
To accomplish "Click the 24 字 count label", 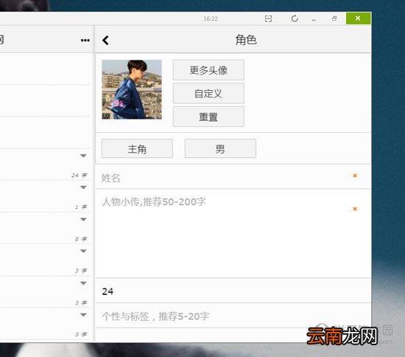I will click(x=79, y=176).
